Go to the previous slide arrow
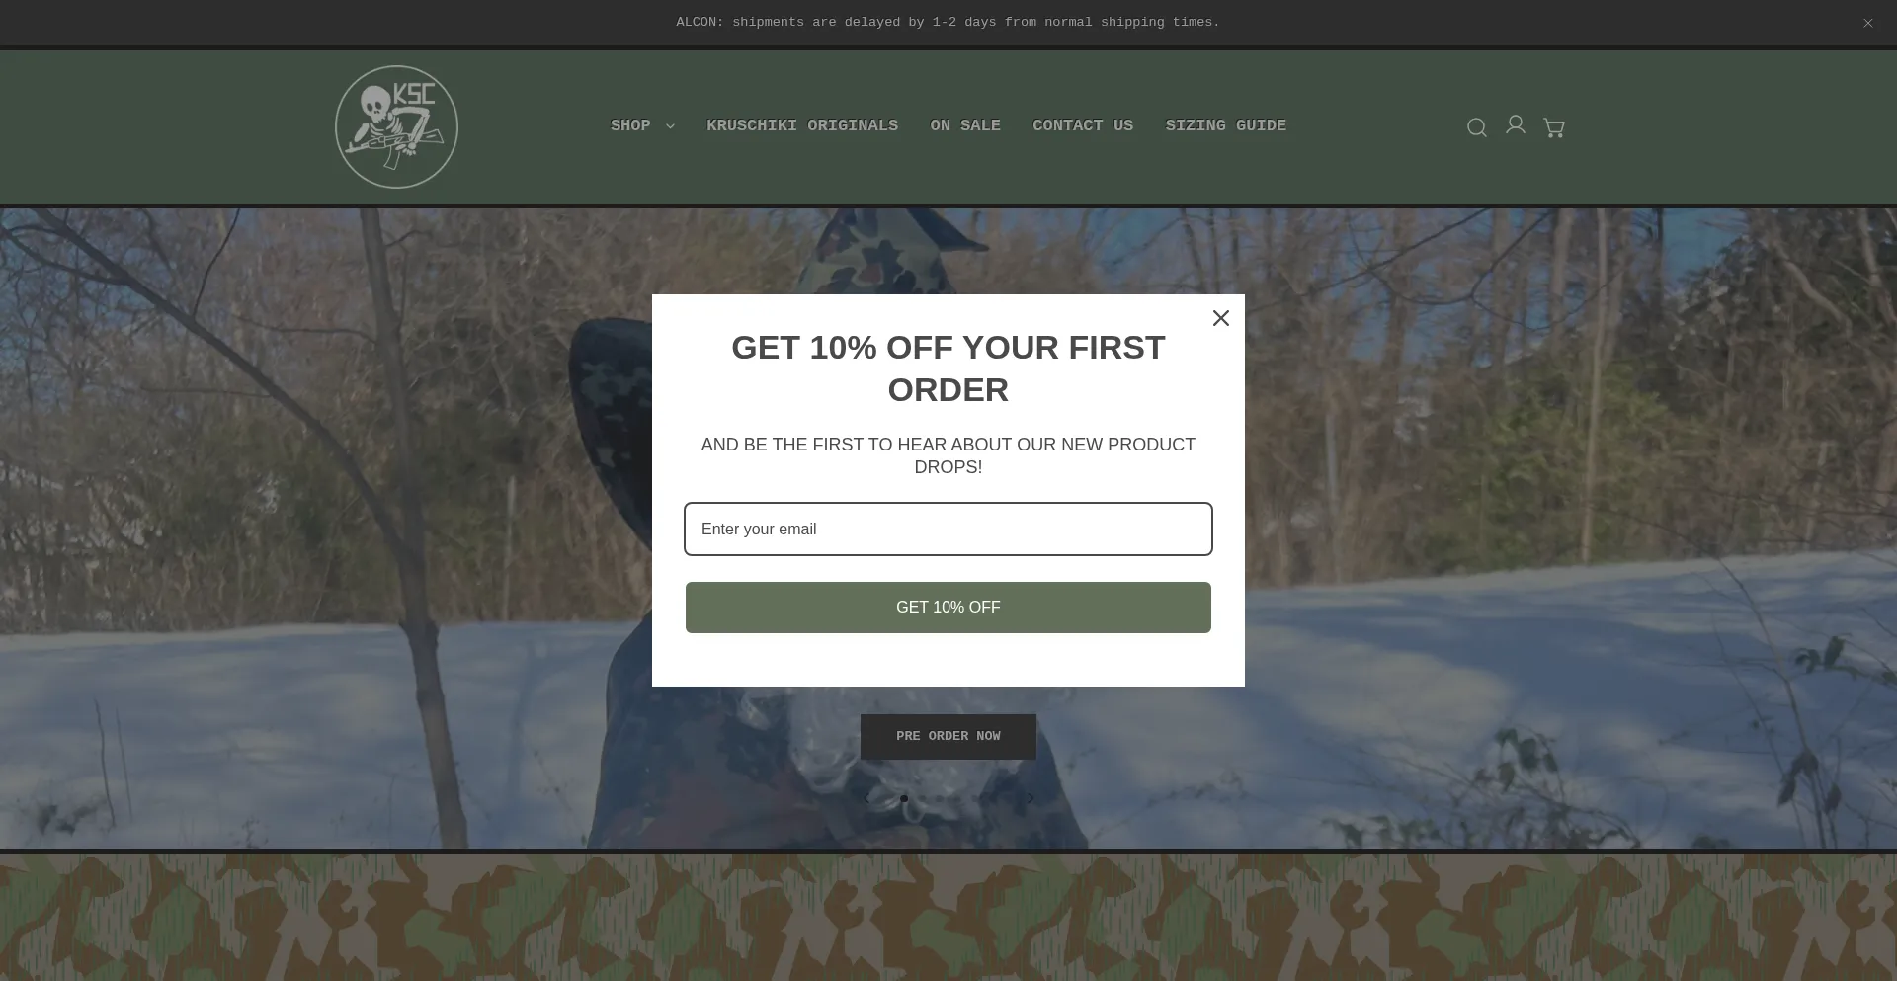 click(x=867, y=798)
